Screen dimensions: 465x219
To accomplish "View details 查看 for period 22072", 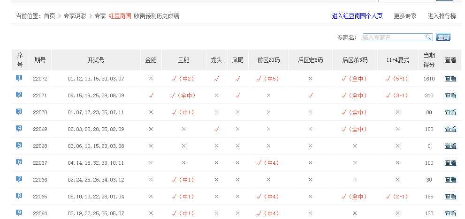I will tap(450, 79).
